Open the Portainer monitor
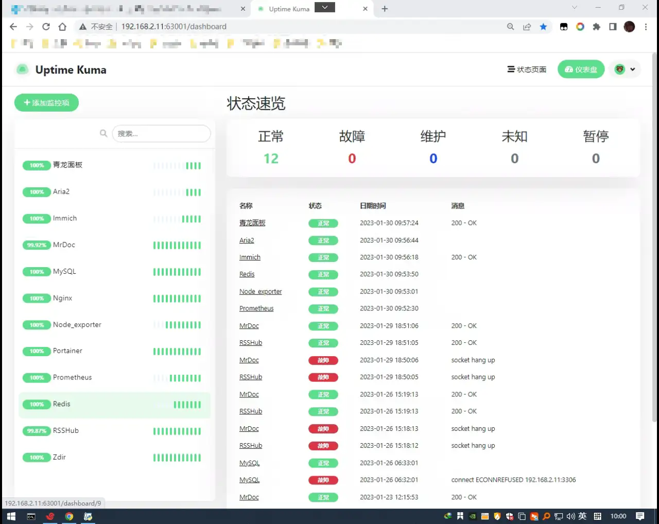Viewport: 659px width, 524px height. (114, 351)
